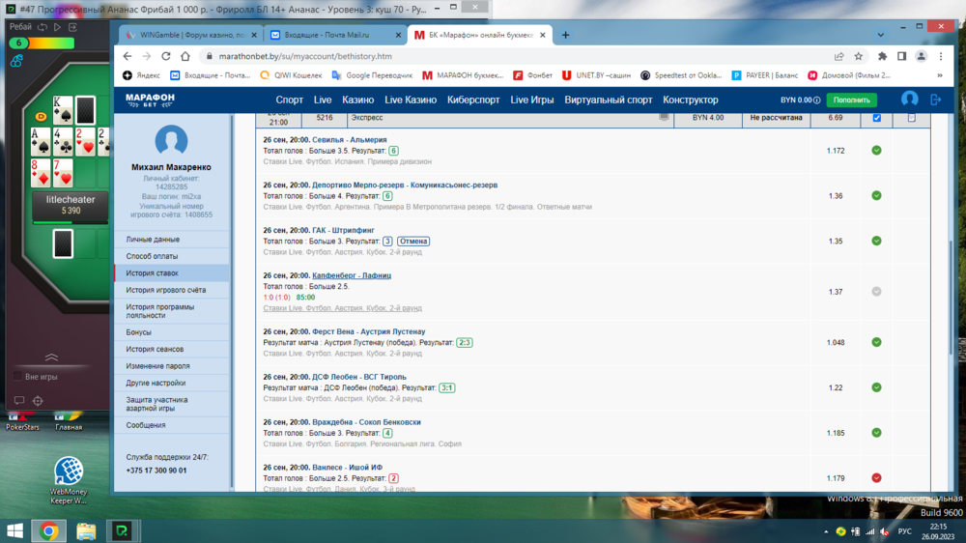Toggle the 'Вне игры' checkbox in poker
This screenshot has height=543, width=966.
[17, 377]
